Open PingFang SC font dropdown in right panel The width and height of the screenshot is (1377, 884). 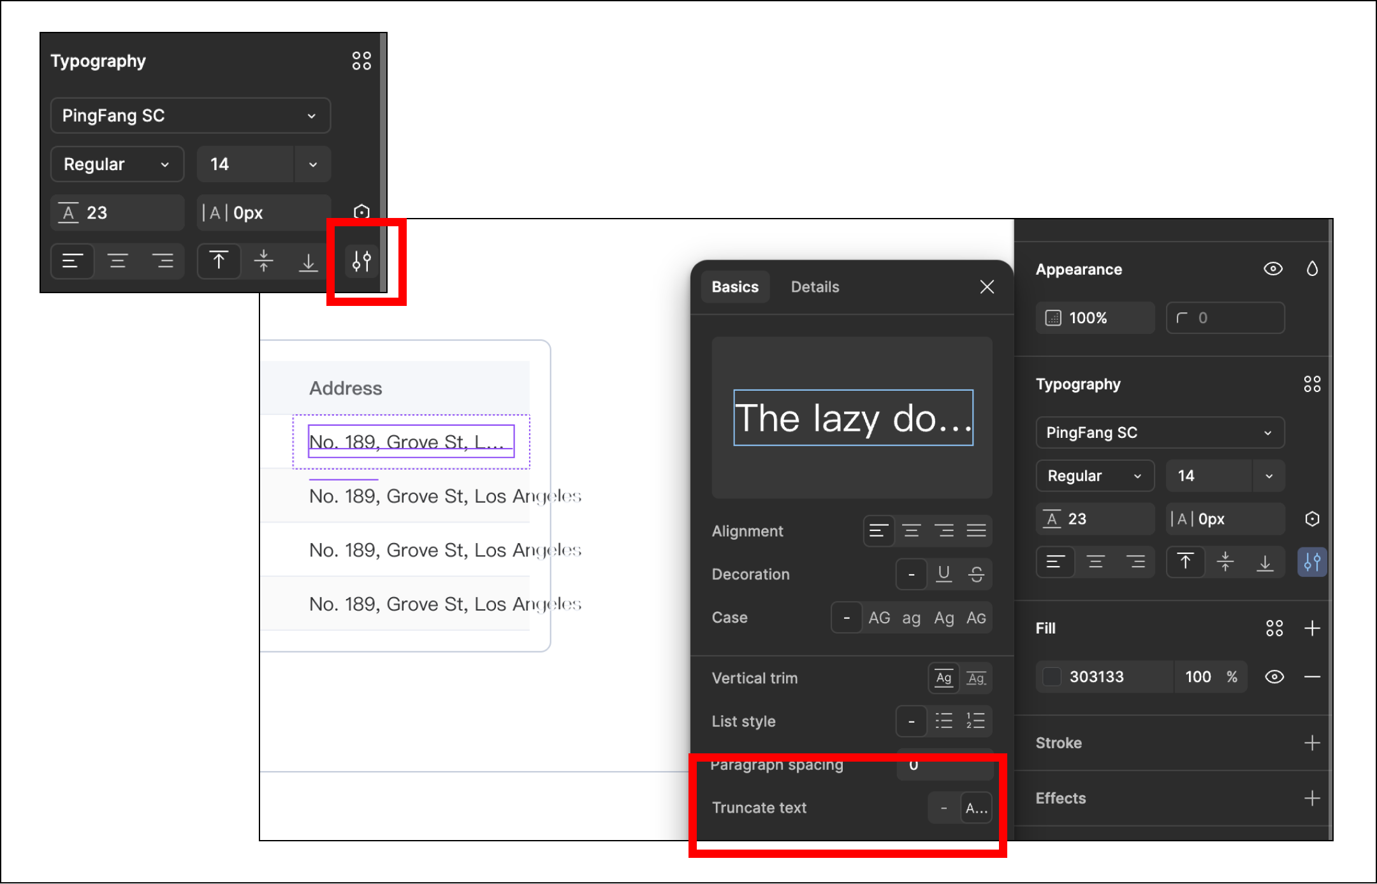[1160, 433]
